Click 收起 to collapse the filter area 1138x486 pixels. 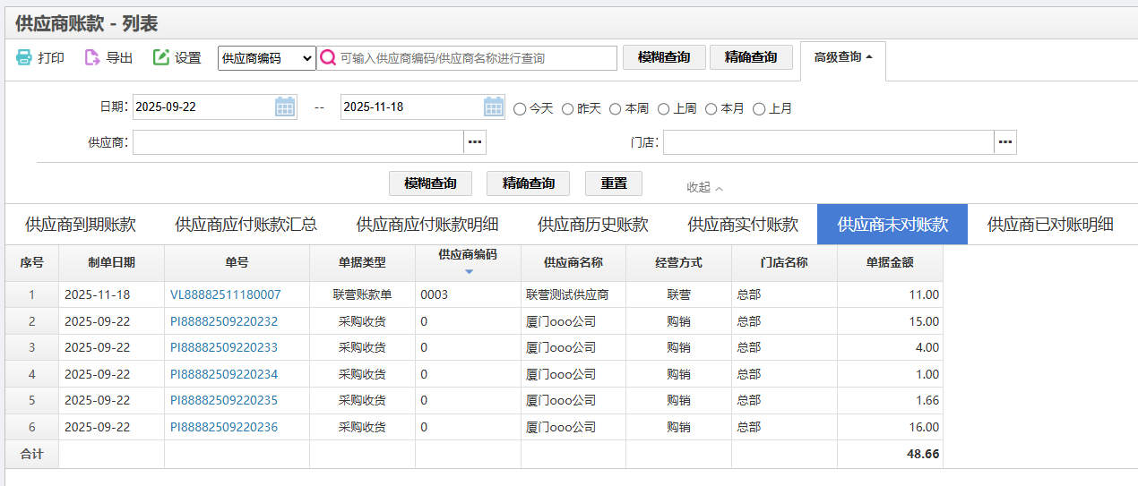(x=704, y=187)
